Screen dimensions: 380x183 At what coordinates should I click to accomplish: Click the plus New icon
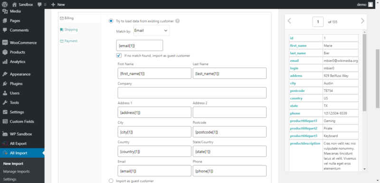(53, 4)
